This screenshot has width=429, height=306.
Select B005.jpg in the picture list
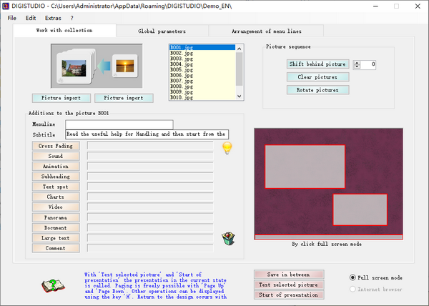(202, 70)
